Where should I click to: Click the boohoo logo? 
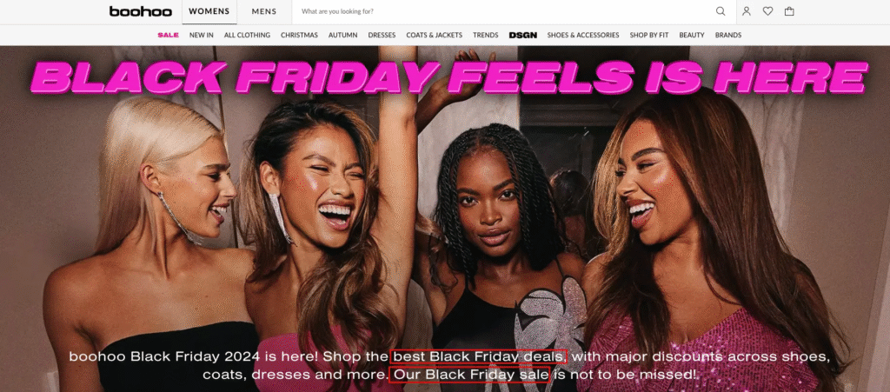140,11
